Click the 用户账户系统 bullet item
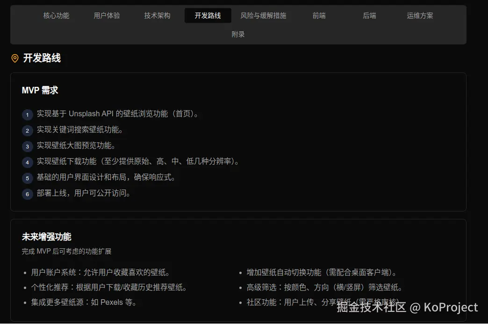488x324 pixels. [101, 273]
